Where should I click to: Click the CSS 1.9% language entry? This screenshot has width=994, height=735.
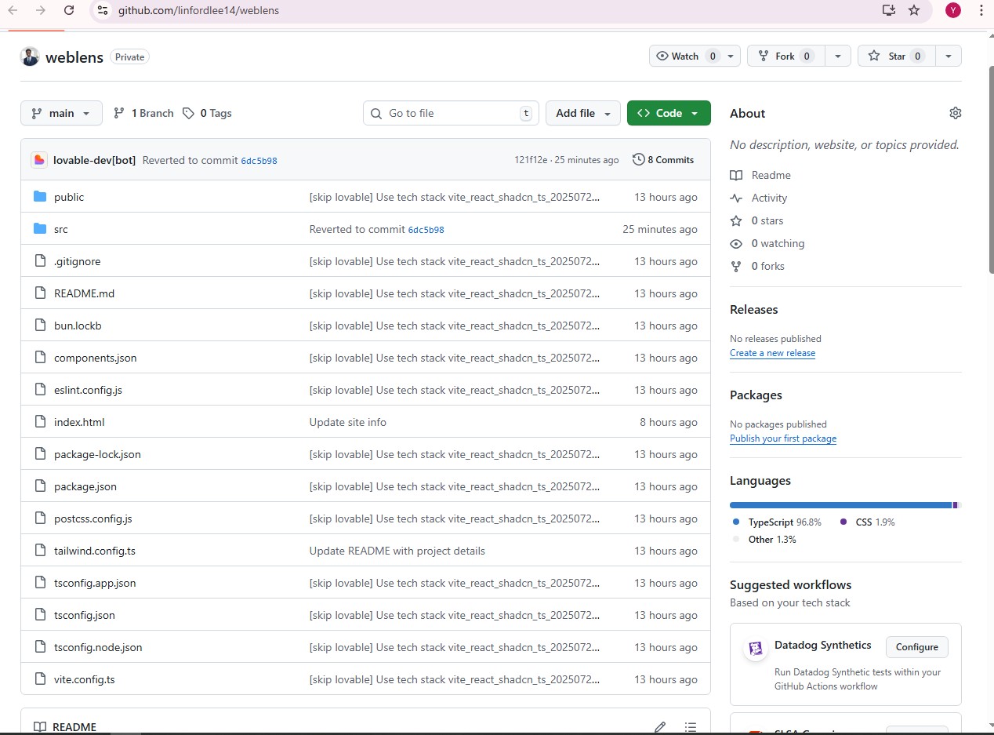coord(868,522)
